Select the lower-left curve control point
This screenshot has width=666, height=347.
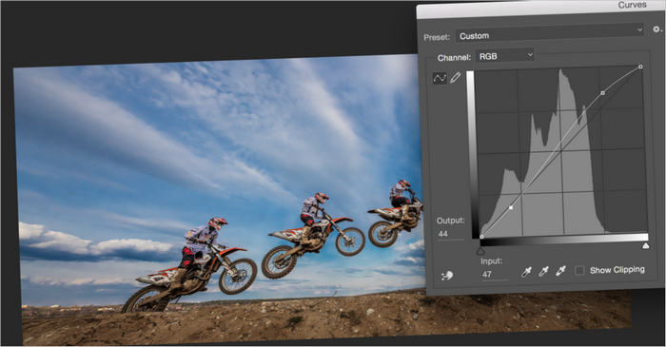pyautogui.click(x=511, y=207)
